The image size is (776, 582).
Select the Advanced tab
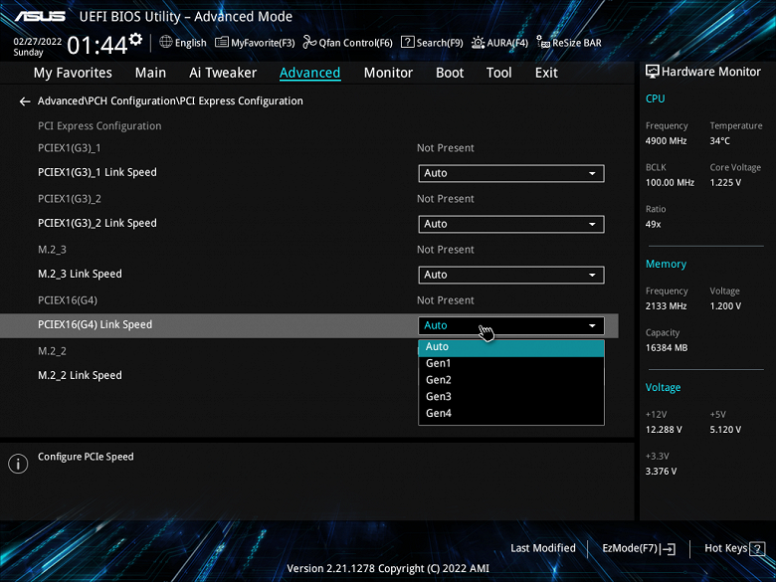(309, 73)
